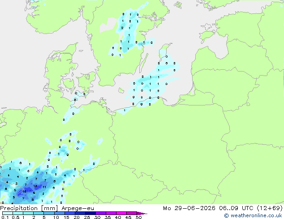The width and height of the screenshot is (284, 219).
Task: Pick the 2–5 mm legend swatch
Action: (39, 213)
